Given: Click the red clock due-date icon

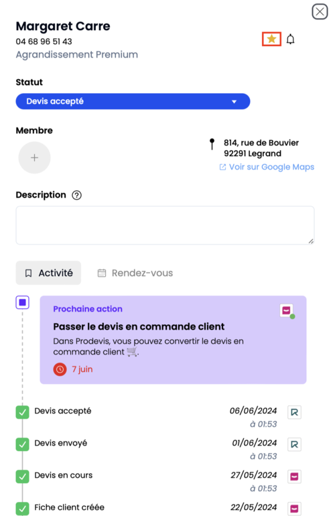Looking at the screenshot, I should 60,369.
